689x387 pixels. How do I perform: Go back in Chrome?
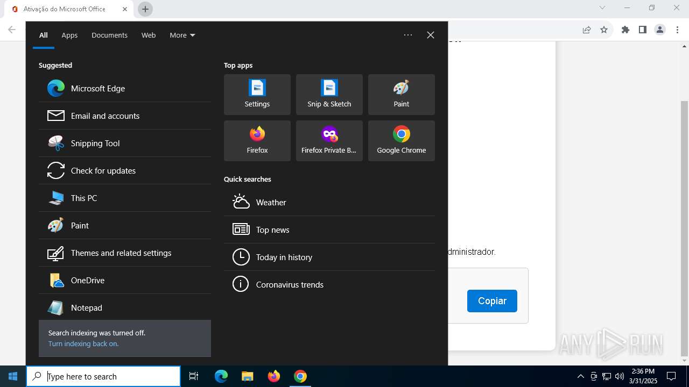click(12, 30)
